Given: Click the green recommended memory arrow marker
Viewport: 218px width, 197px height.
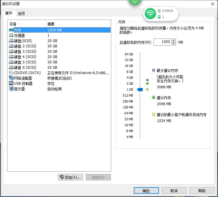Looking at the screenshot, I should [x=147, y=84].
